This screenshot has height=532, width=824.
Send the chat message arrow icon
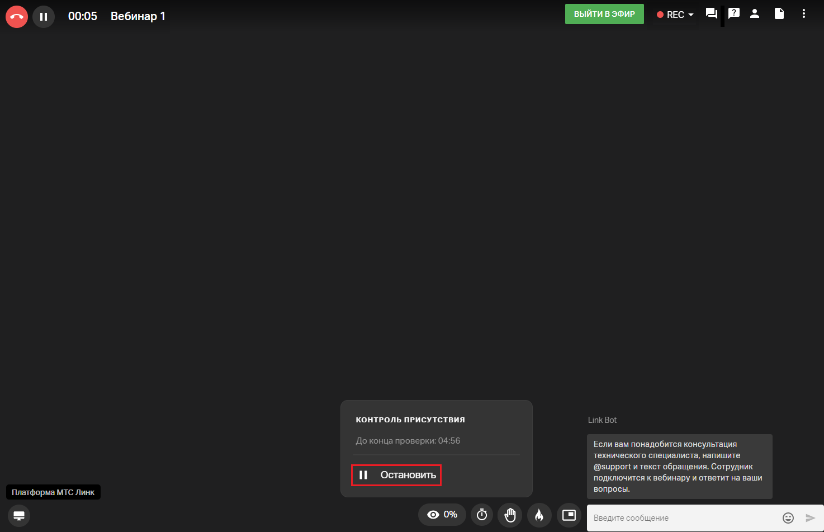(810, 518)
